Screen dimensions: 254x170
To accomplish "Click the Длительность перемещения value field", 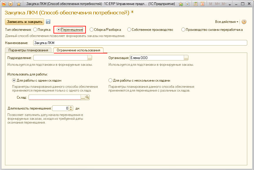I will [x=61, y=108].
